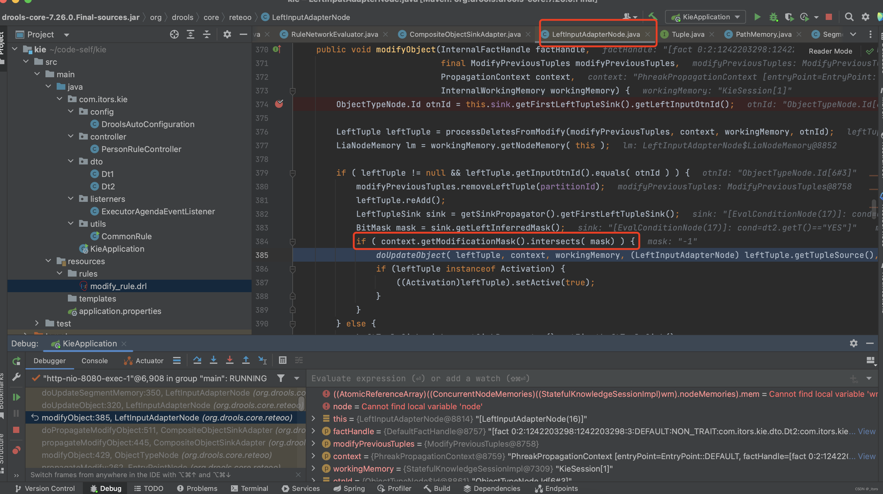
Task: Switch to Tuple.java tab
Action: (687, 34)
